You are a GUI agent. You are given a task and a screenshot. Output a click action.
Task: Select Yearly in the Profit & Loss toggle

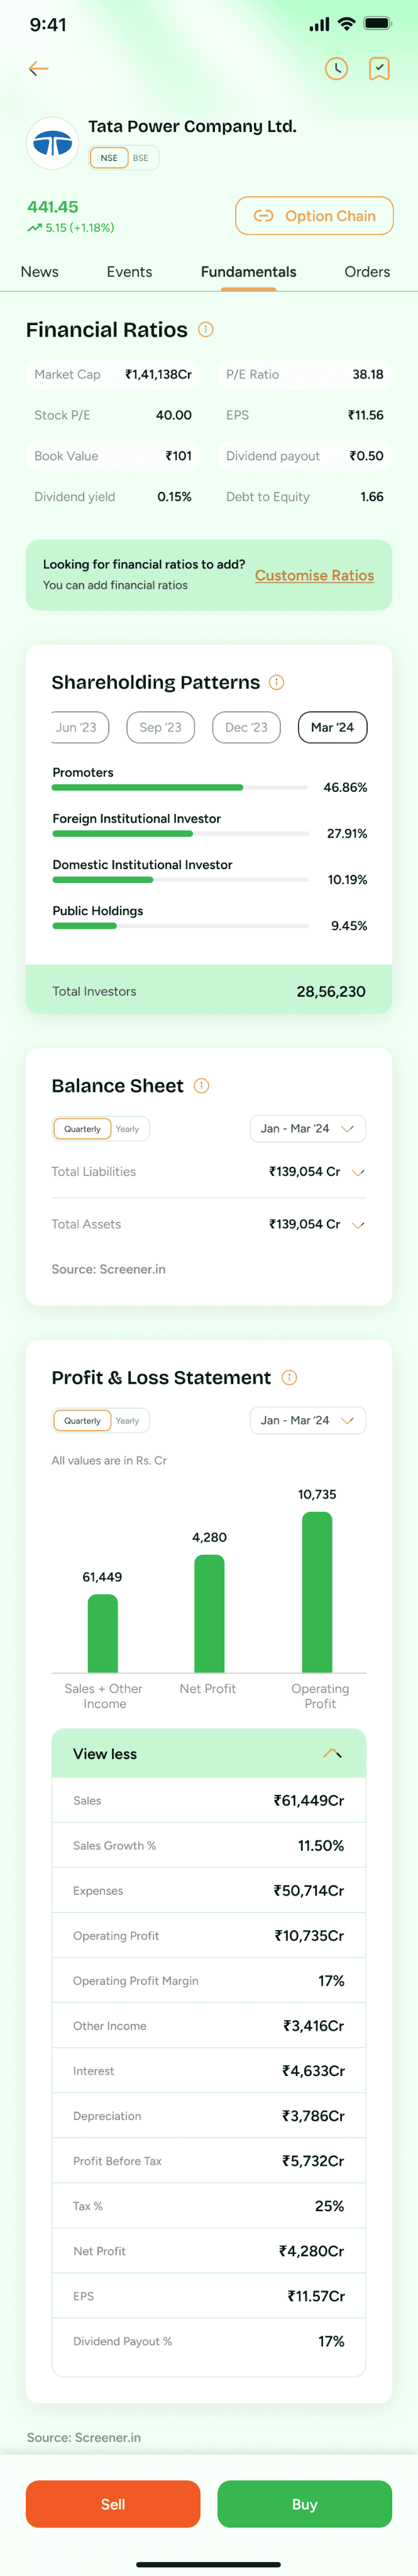(x=128, y=1420)
